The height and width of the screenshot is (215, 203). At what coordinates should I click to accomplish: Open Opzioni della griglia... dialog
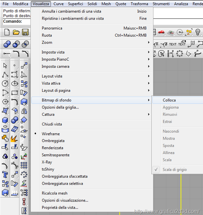click(x=60, y=107)
